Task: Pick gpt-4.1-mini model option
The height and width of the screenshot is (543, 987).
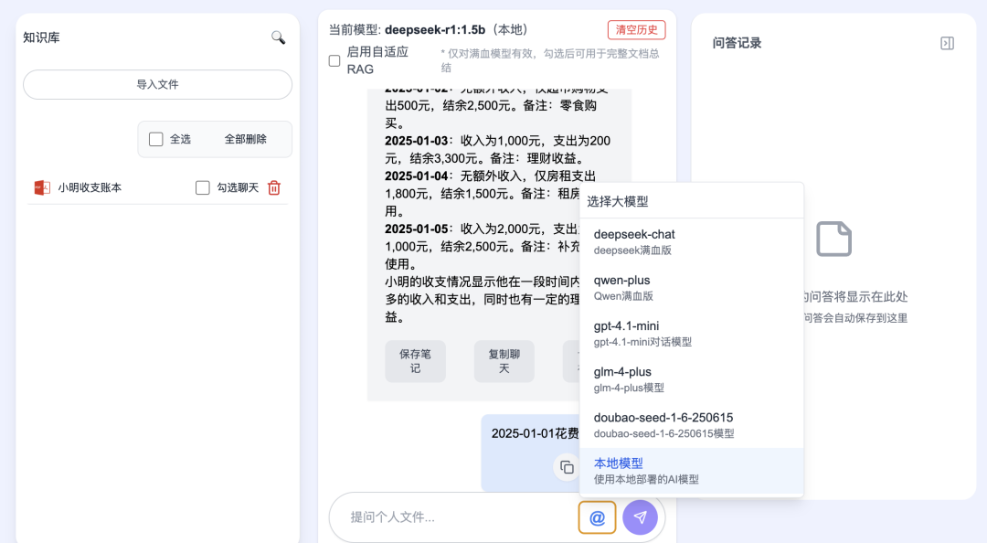Action: pos(691,334)
